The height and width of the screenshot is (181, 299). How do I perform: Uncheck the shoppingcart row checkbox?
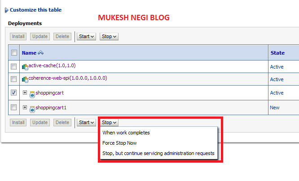click(x=13, y=92)
